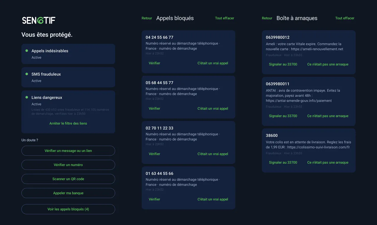Stop the link filter via Arrêter le filtre des liens

(x=68, y=123)
